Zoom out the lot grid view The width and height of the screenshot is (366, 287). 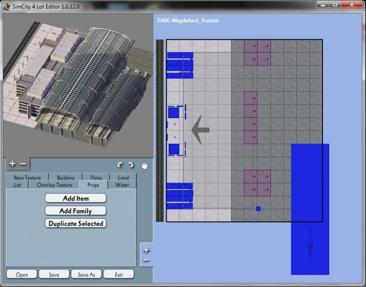pyautogui.click(x=146, y=260)
